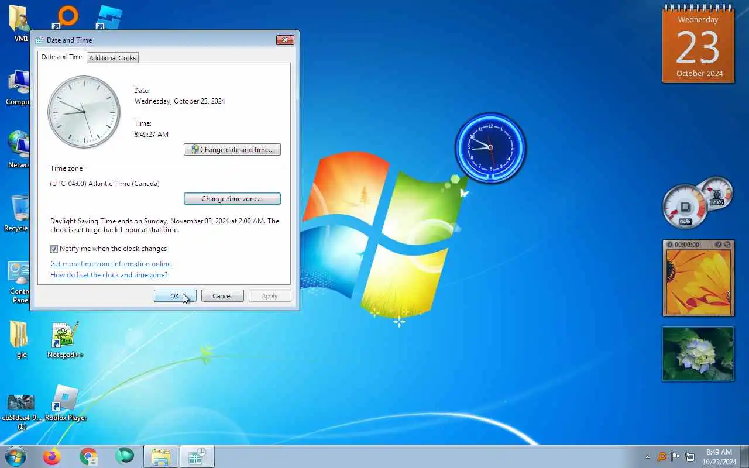
Task: Open the Control Panel desktop icon
Action: click(19, 283)
